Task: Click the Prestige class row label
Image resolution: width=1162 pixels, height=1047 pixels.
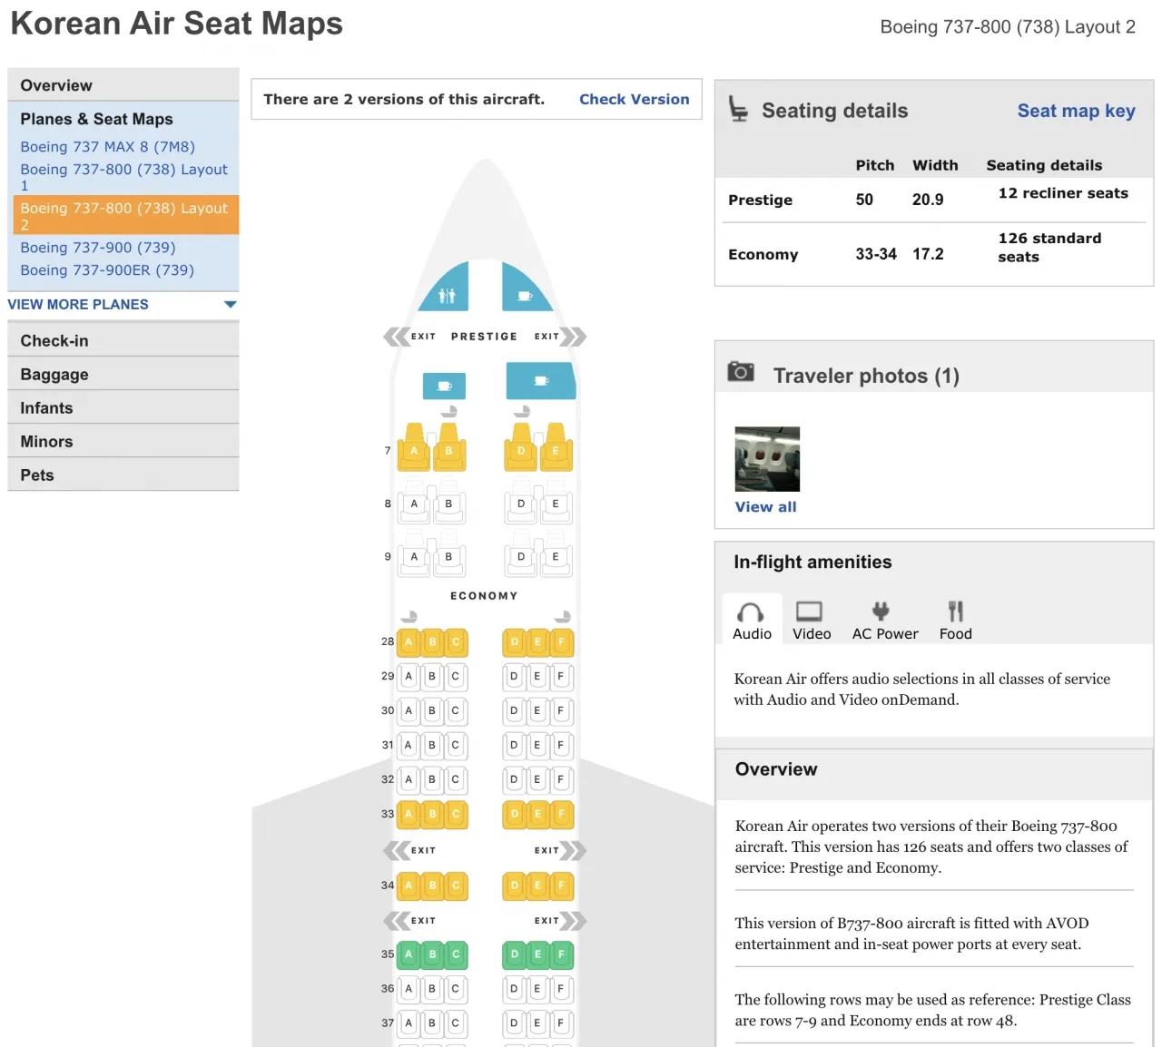Action: click(760, 201)
